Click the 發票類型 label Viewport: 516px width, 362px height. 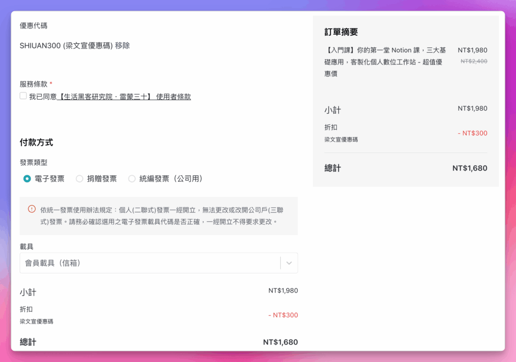click(x=34, y=163)
